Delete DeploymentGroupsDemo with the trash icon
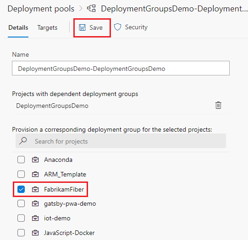This screenshot has width=248, height=240. point(218,105)
